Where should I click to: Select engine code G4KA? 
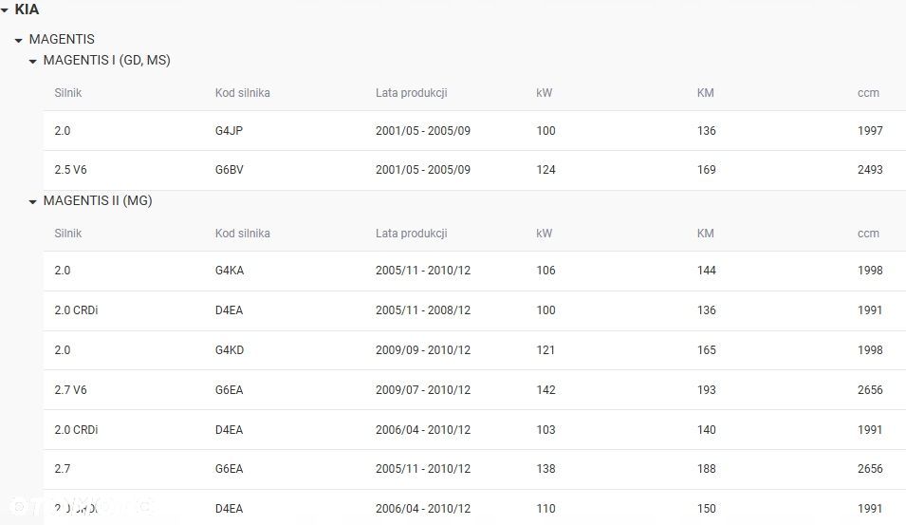[230, 271]
